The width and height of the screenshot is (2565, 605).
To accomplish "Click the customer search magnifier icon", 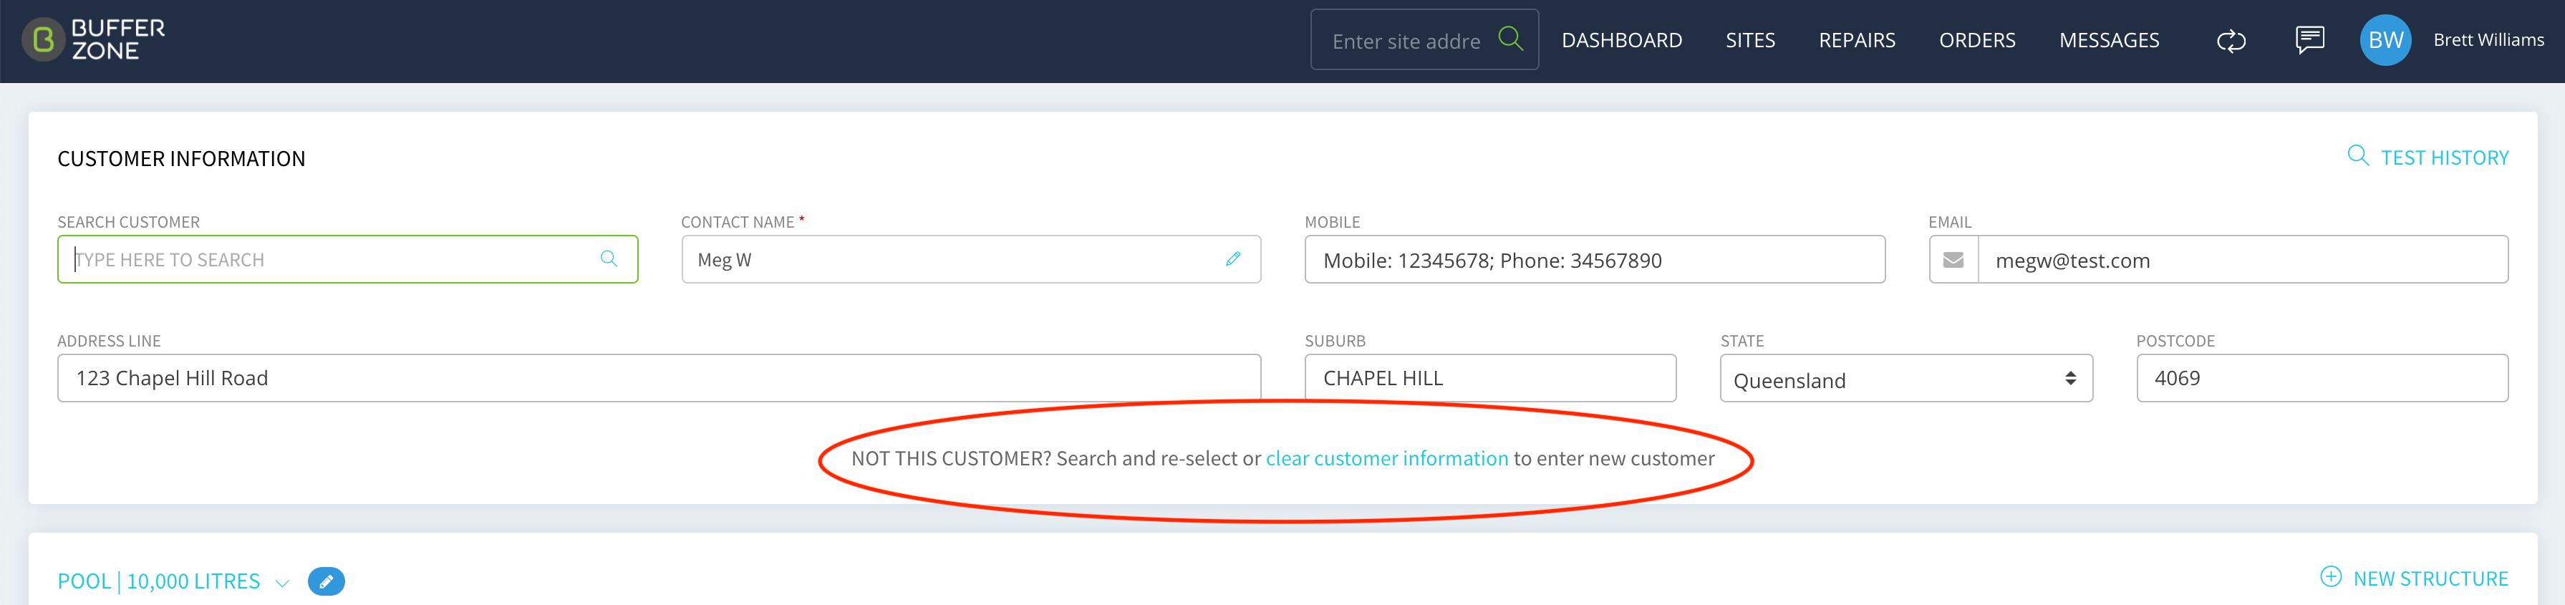I will [x=609, y=258].
